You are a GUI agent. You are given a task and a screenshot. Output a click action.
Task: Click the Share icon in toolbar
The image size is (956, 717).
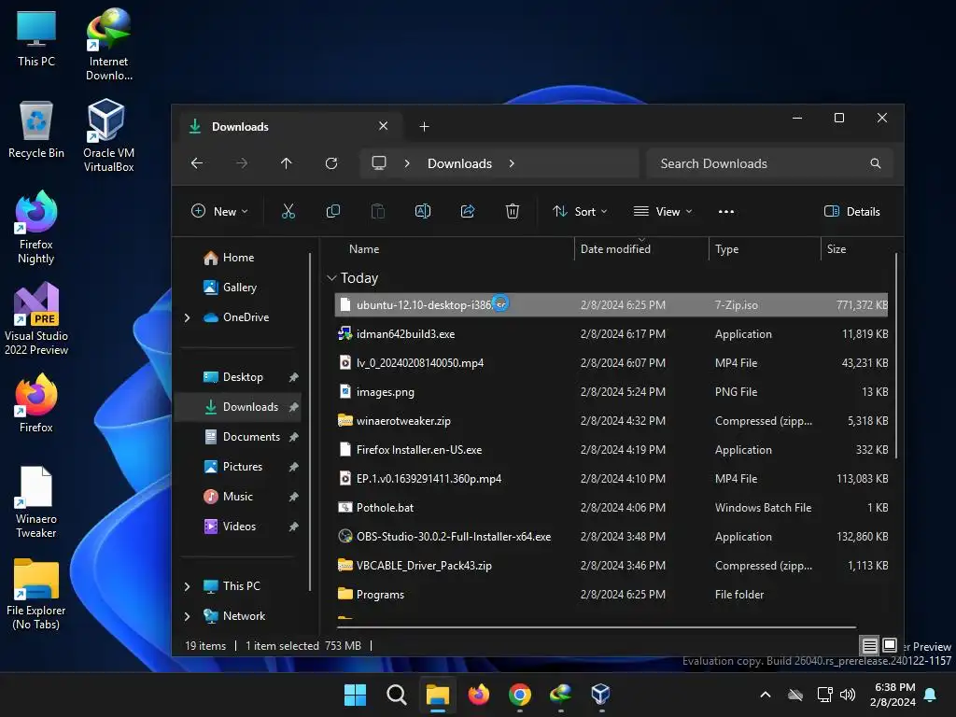(x=468, y=212)
